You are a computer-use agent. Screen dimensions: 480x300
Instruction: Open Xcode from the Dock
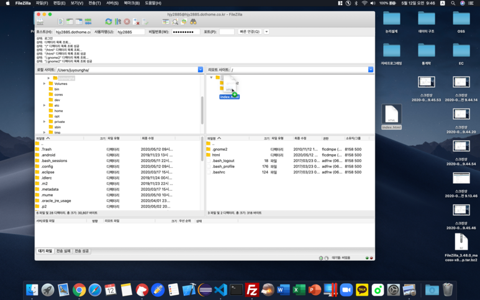189,289
